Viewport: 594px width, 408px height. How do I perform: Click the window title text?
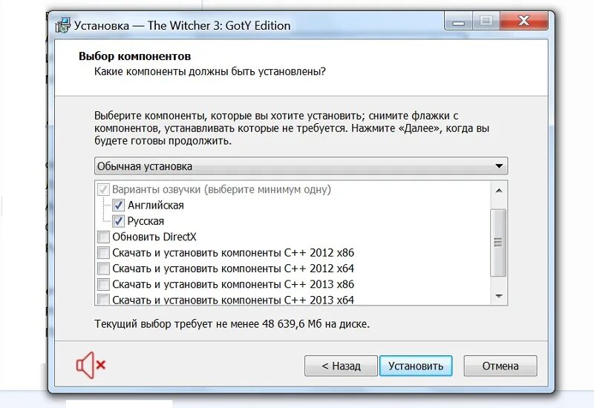click(182, 26)
